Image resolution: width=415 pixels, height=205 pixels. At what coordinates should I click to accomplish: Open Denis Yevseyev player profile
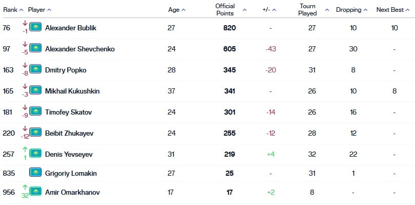point(69,154)
